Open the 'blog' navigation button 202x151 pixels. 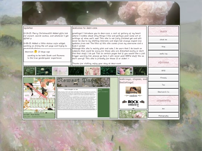pyautogui.click(x=163, y=47)
